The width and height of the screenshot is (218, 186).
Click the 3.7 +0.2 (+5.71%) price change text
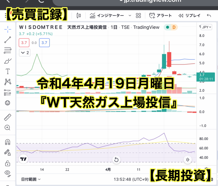pyautogui.click(x=36, y=34)
